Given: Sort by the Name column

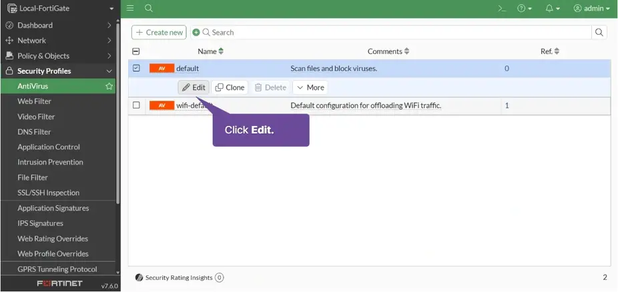Looking at the screenshot, I should pyautogui.click(x=210, y=51).
